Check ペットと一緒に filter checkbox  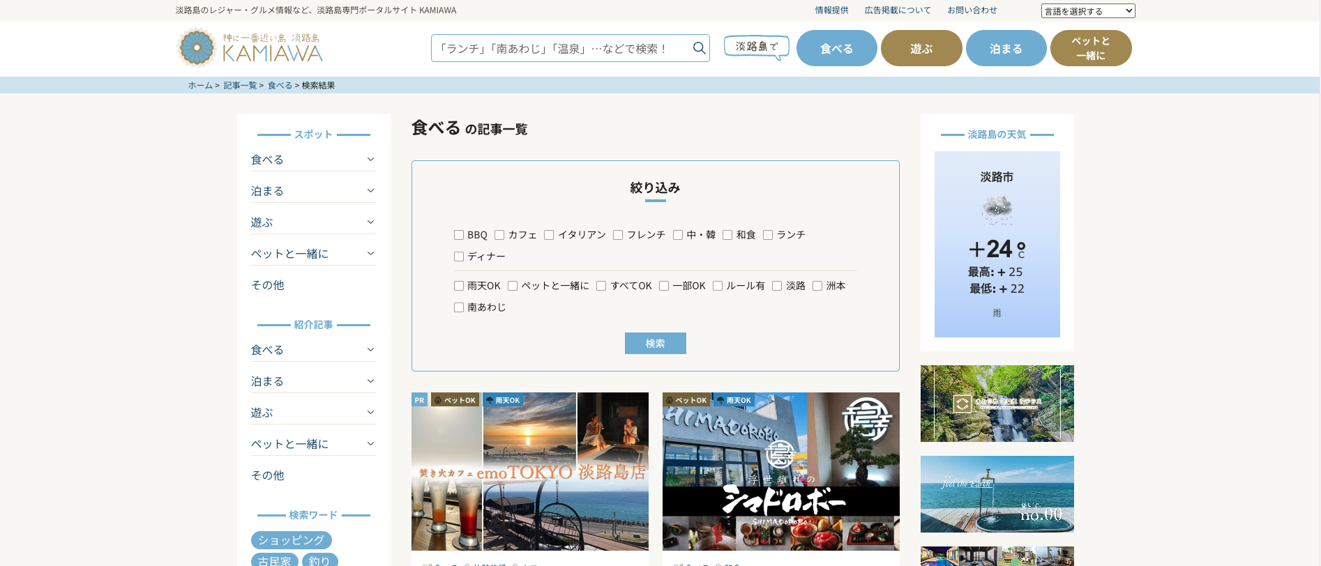click(x=513, y=286)
